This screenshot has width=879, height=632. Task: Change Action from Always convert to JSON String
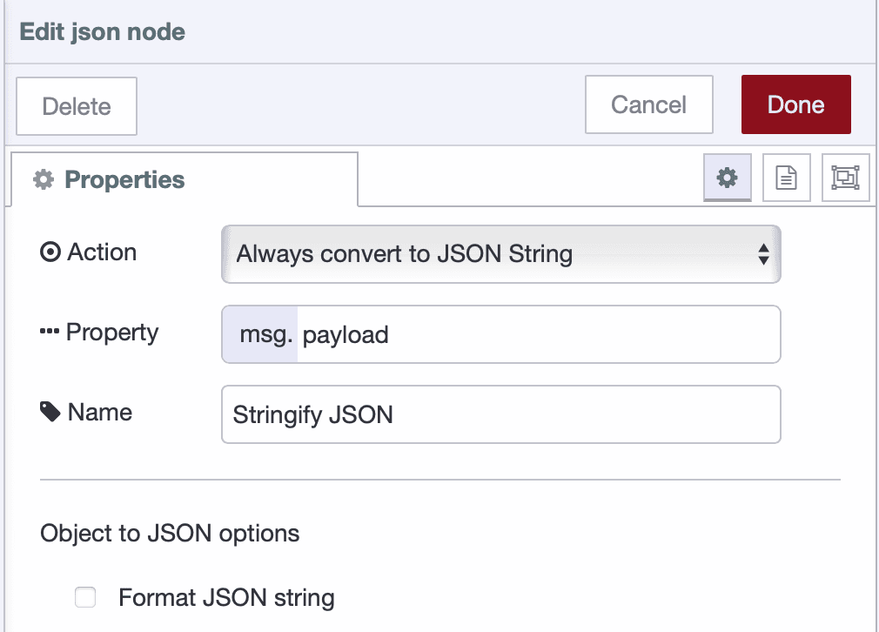pyautogui.click(x=500, y=253)
